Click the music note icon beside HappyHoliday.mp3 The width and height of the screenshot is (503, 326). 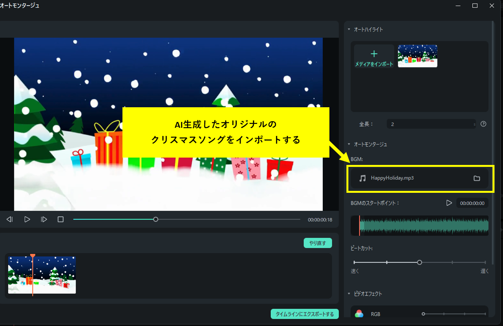[363, 178]
